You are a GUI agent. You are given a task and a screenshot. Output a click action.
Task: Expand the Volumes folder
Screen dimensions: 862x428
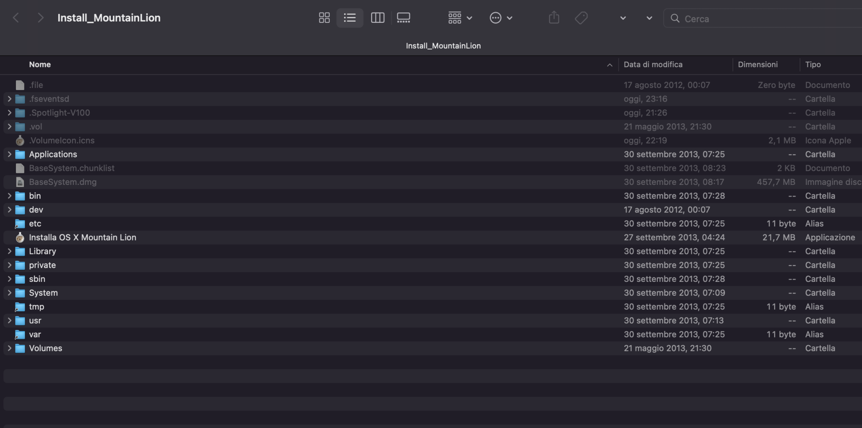pyautogui.click(x=9, y=348)
